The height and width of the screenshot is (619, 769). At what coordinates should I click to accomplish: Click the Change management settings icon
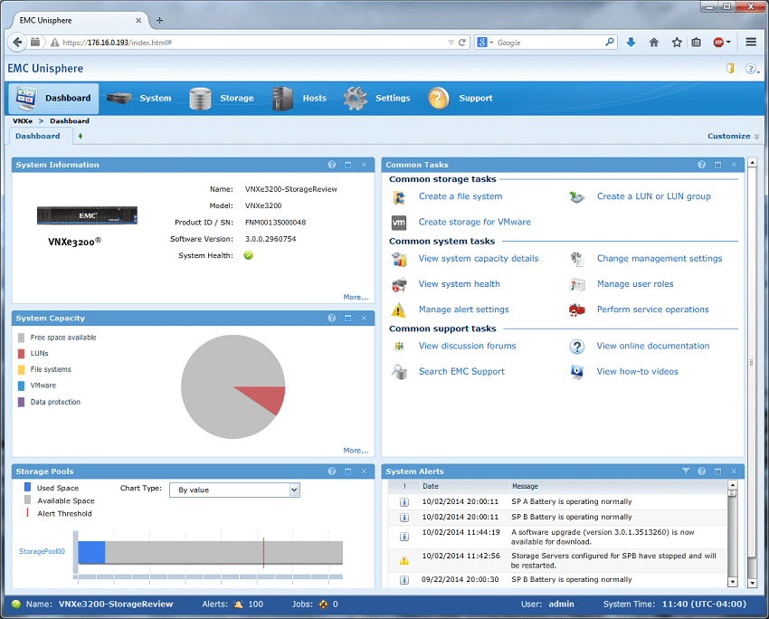coord(577,259)
